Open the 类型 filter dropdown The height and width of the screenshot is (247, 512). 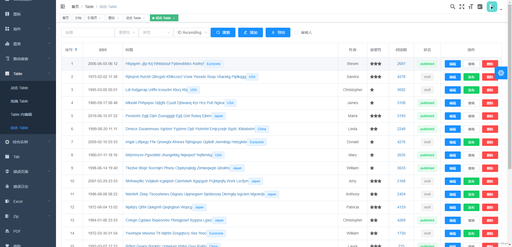click(x=156, y=32)
